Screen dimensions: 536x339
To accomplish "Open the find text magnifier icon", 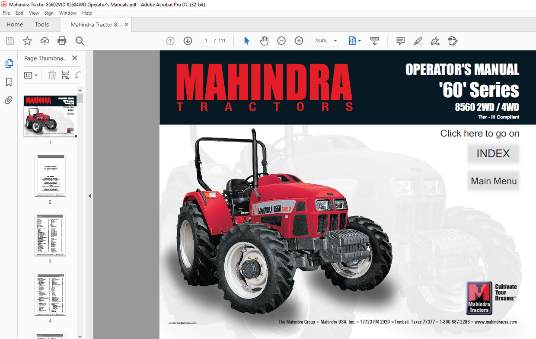I will 80,41.
